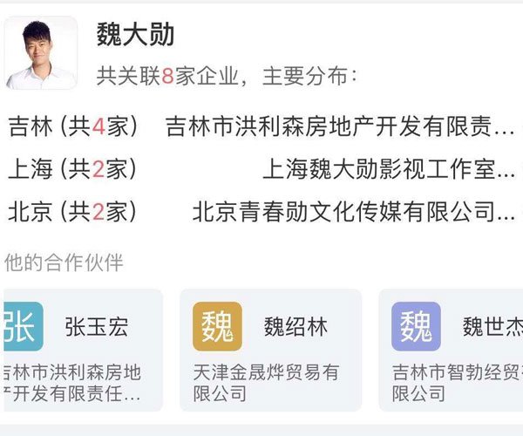Tap the teal 张 avatar icon

(24, 326)
